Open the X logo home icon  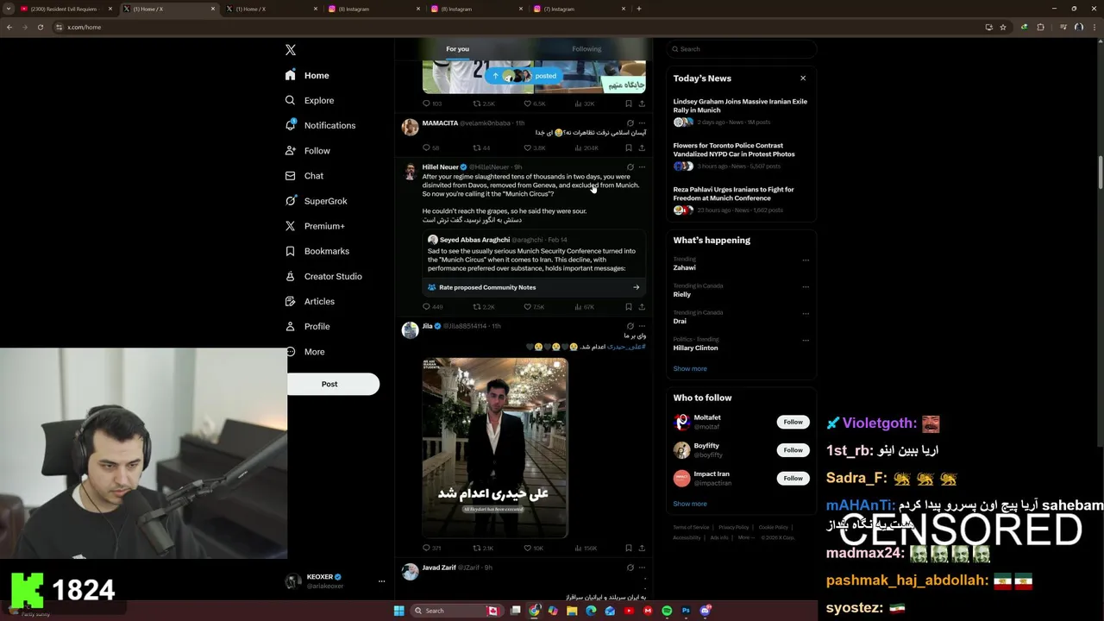[x=291, y=50]
